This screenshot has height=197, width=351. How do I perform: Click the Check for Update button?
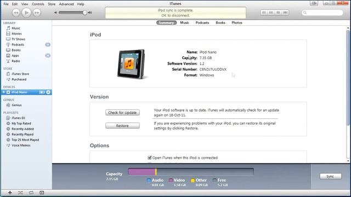tap(122, 113)
